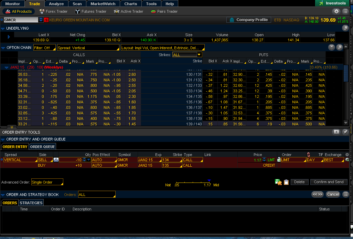Collapse the ORDER AND STRATEGY BOOK section
This screenshot has height=239, width=353.
tap(3, 195)
